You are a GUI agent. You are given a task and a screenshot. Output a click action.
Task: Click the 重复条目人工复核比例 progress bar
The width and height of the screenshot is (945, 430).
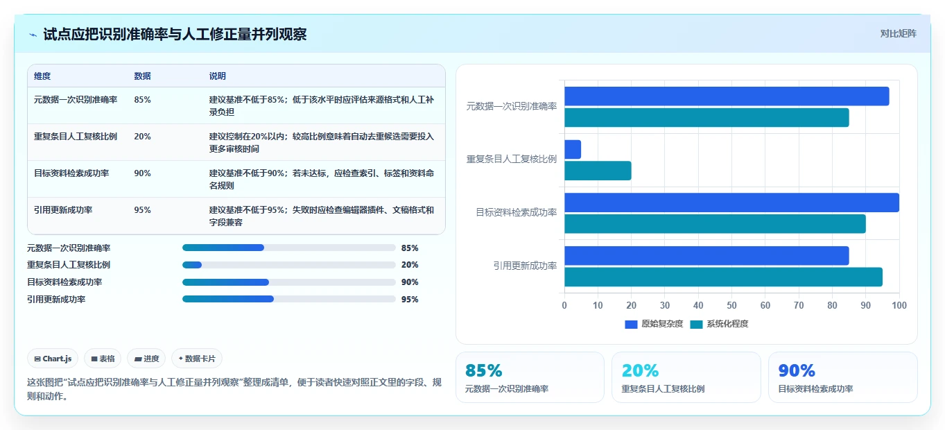(288, 265)
